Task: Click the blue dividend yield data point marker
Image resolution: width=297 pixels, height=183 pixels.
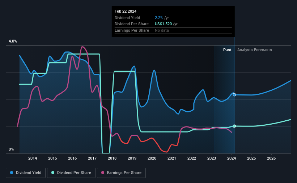Action: click(234, 95)
